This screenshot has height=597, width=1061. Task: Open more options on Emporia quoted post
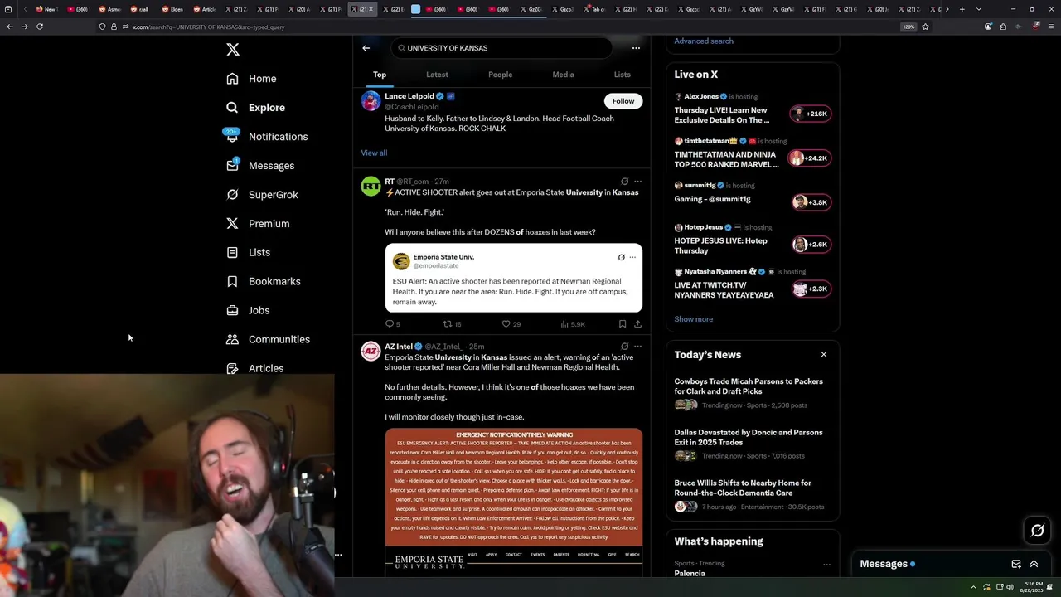pos(632,257)
